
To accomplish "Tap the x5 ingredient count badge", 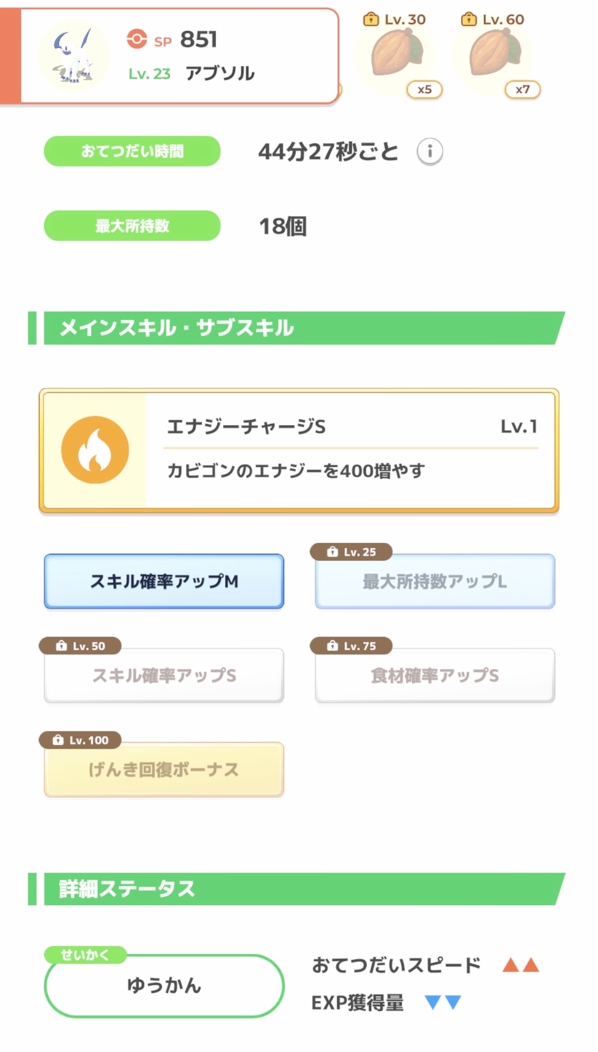I will click(424, 89).
